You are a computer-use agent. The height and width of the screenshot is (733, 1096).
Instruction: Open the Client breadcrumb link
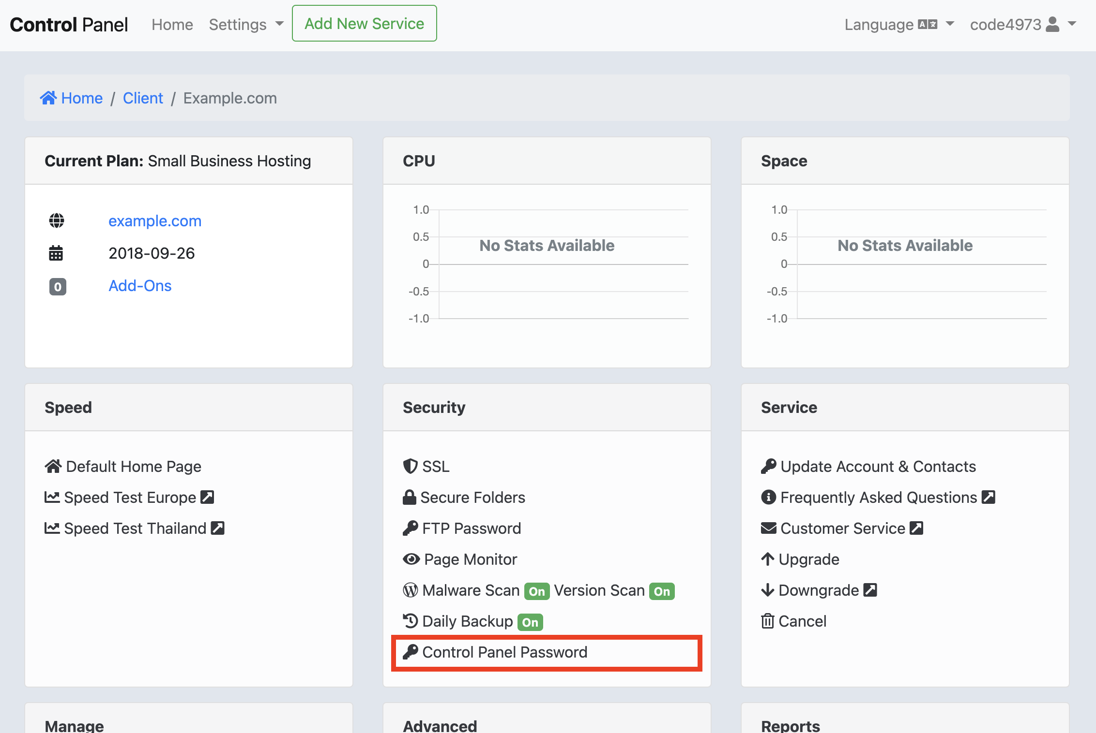point(143,98)
